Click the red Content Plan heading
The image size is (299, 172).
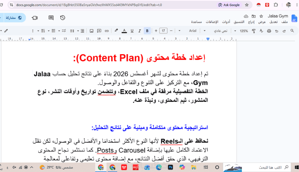(x=139, y=58)
